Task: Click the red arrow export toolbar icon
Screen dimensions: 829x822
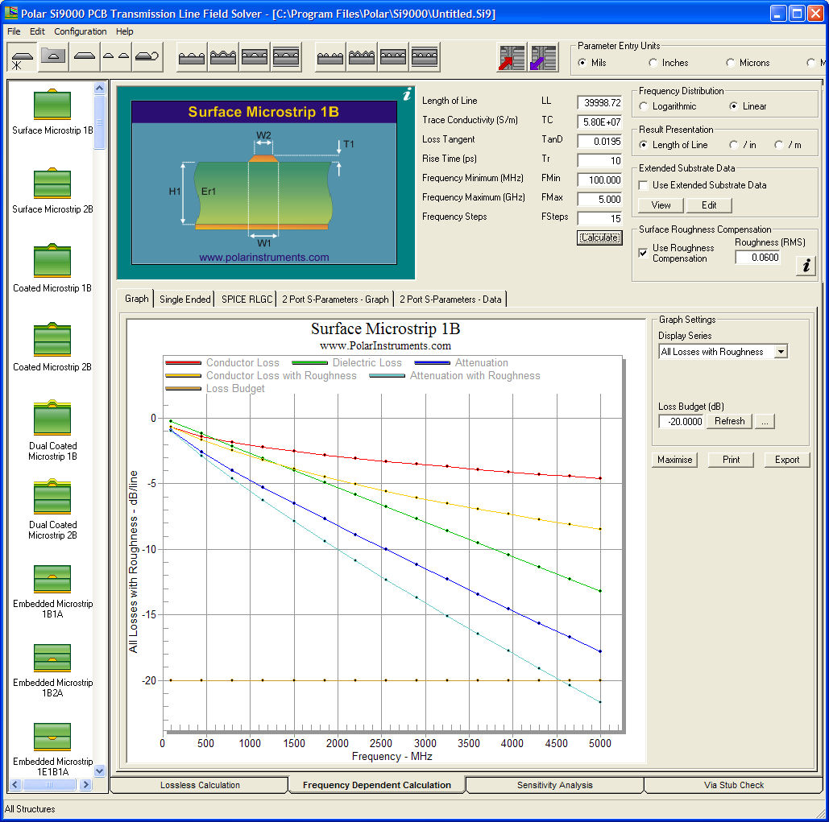Action: pyautogui.click(x=512, y=58)
